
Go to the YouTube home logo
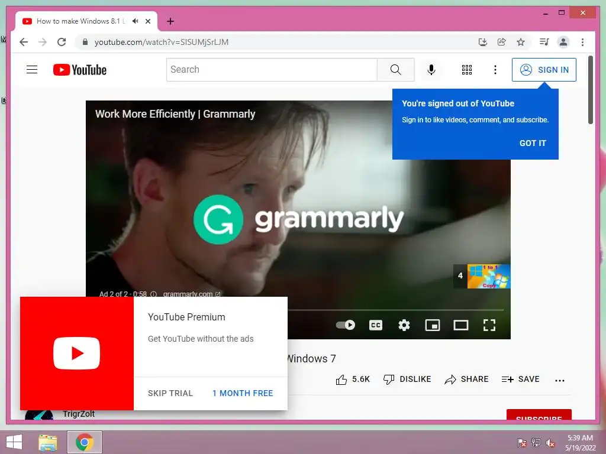click(80, 70)
